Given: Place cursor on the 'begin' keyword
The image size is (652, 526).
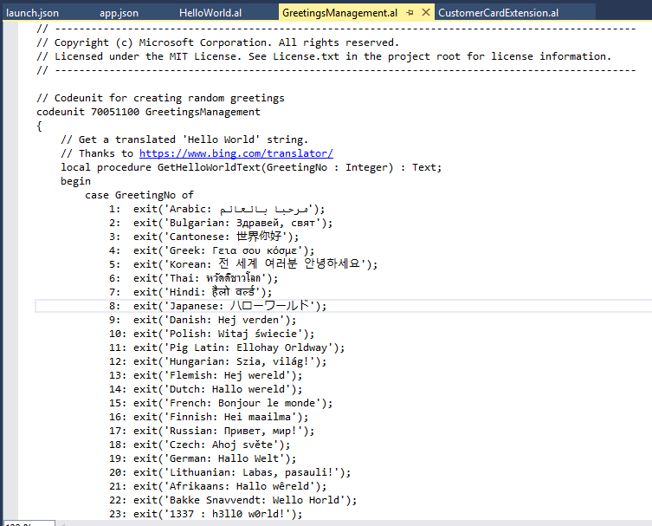Looking at the screenshot, I should tap(75, 181).
